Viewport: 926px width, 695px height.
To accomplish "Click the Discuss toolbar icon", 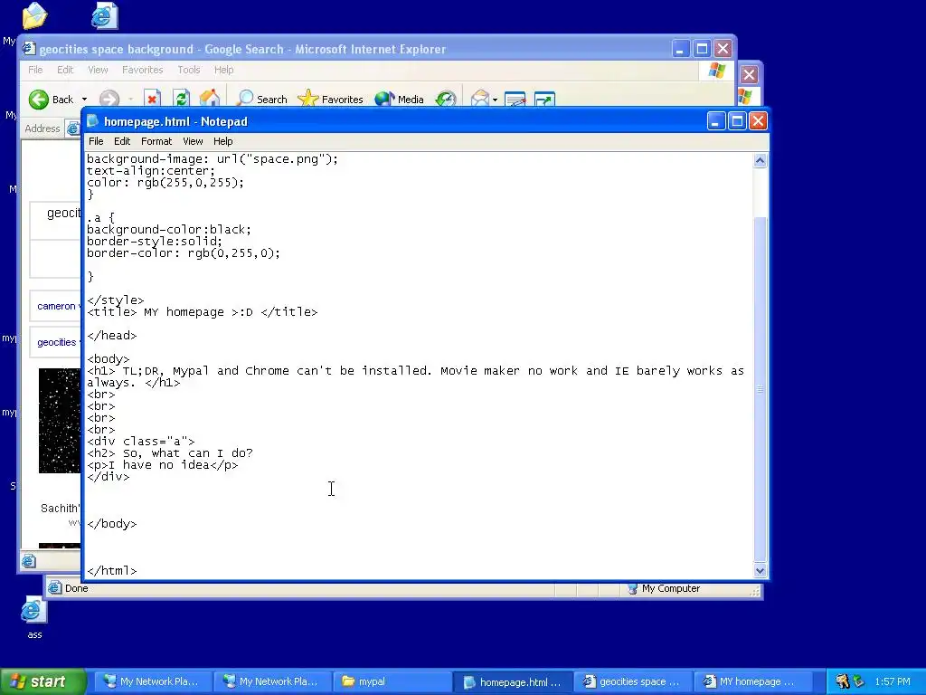I will tap(544, 100).
